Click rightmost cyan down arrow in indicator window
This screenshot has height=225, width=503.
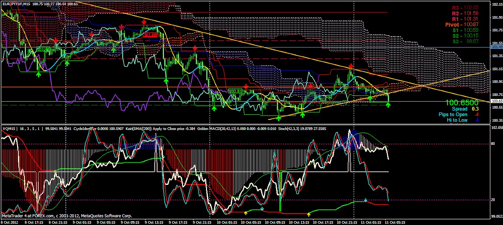[x=366, y=201]
